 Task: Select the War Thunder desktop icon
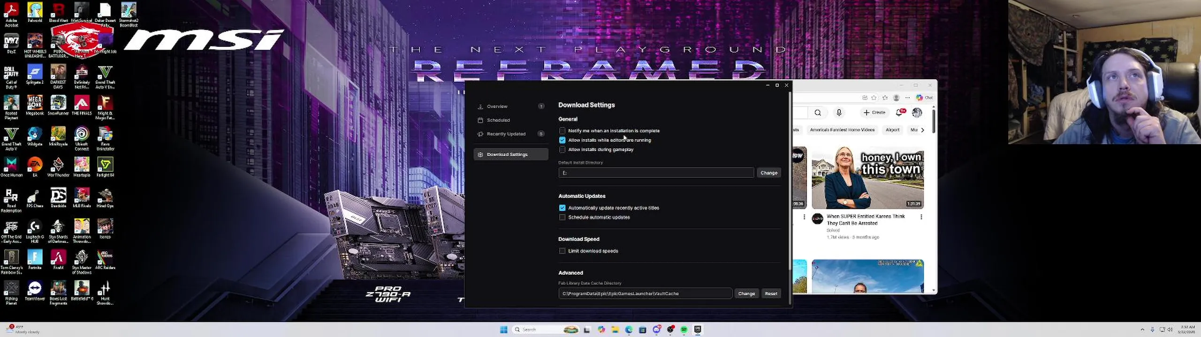[x=58, y=167]
